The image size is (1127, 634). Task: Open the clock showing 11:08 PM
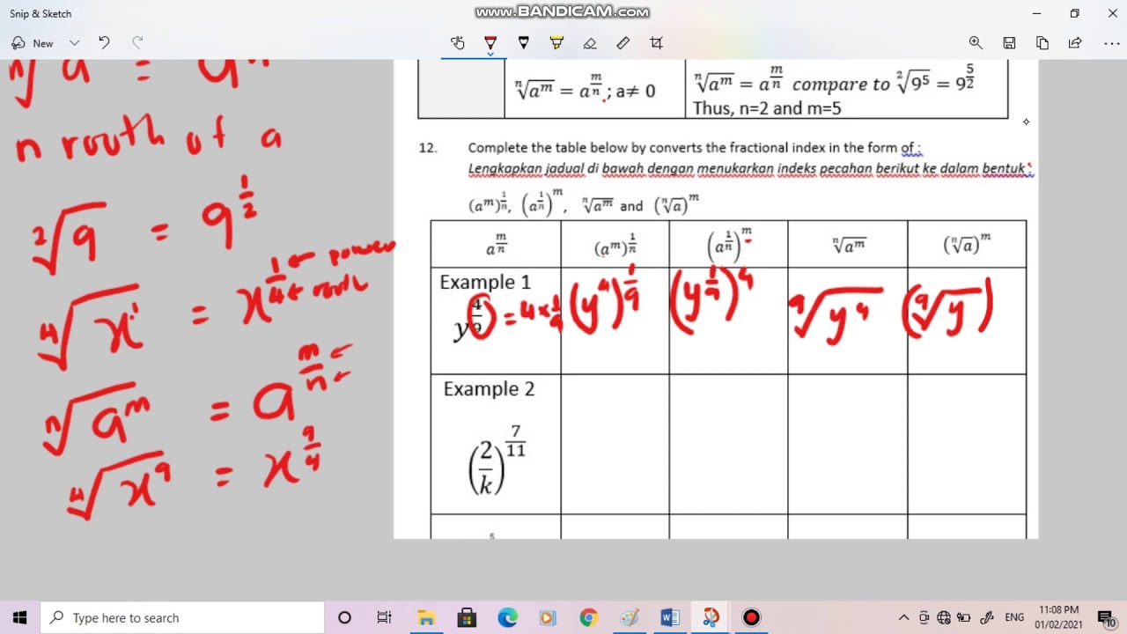(1059, 617)
